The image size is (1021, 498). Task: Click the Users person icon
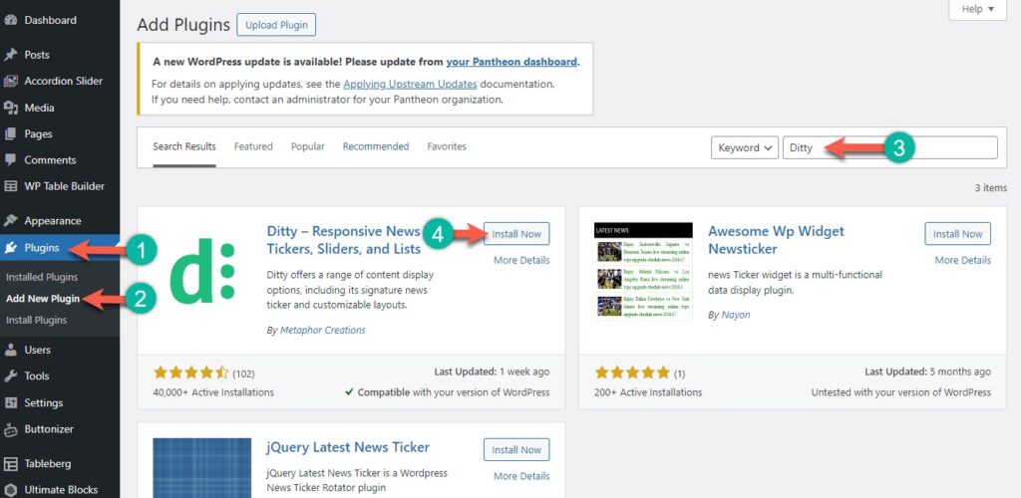[x=10, y=350]
